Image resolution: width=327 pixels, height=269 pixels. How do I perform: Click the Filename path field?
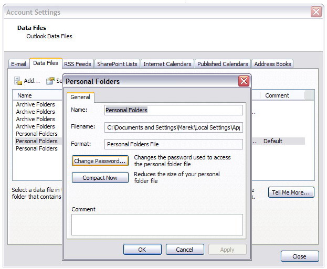tap(174, 127)
